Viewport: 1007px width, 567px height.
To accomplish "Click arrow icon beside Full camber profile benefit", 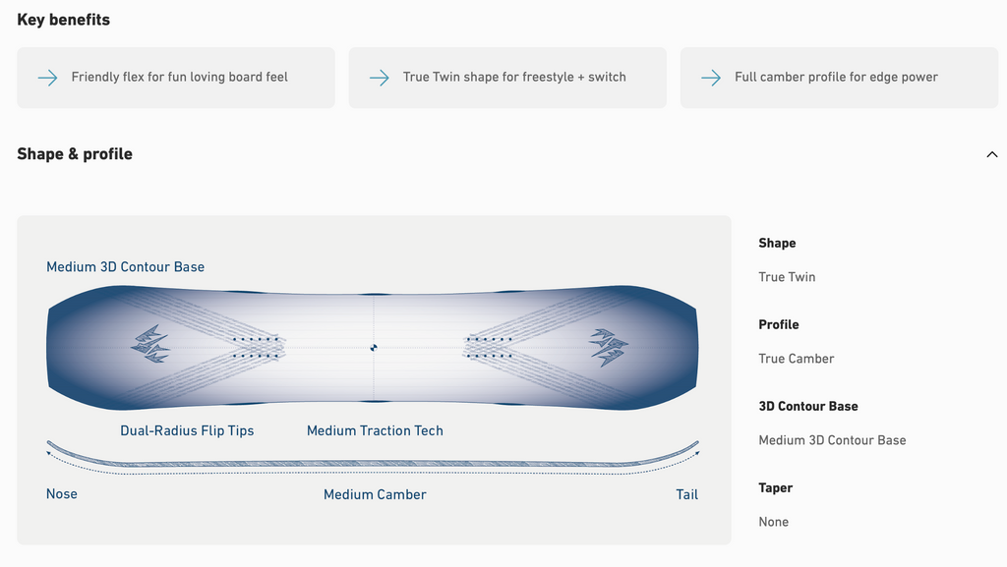I will click(x=710, y=78).
